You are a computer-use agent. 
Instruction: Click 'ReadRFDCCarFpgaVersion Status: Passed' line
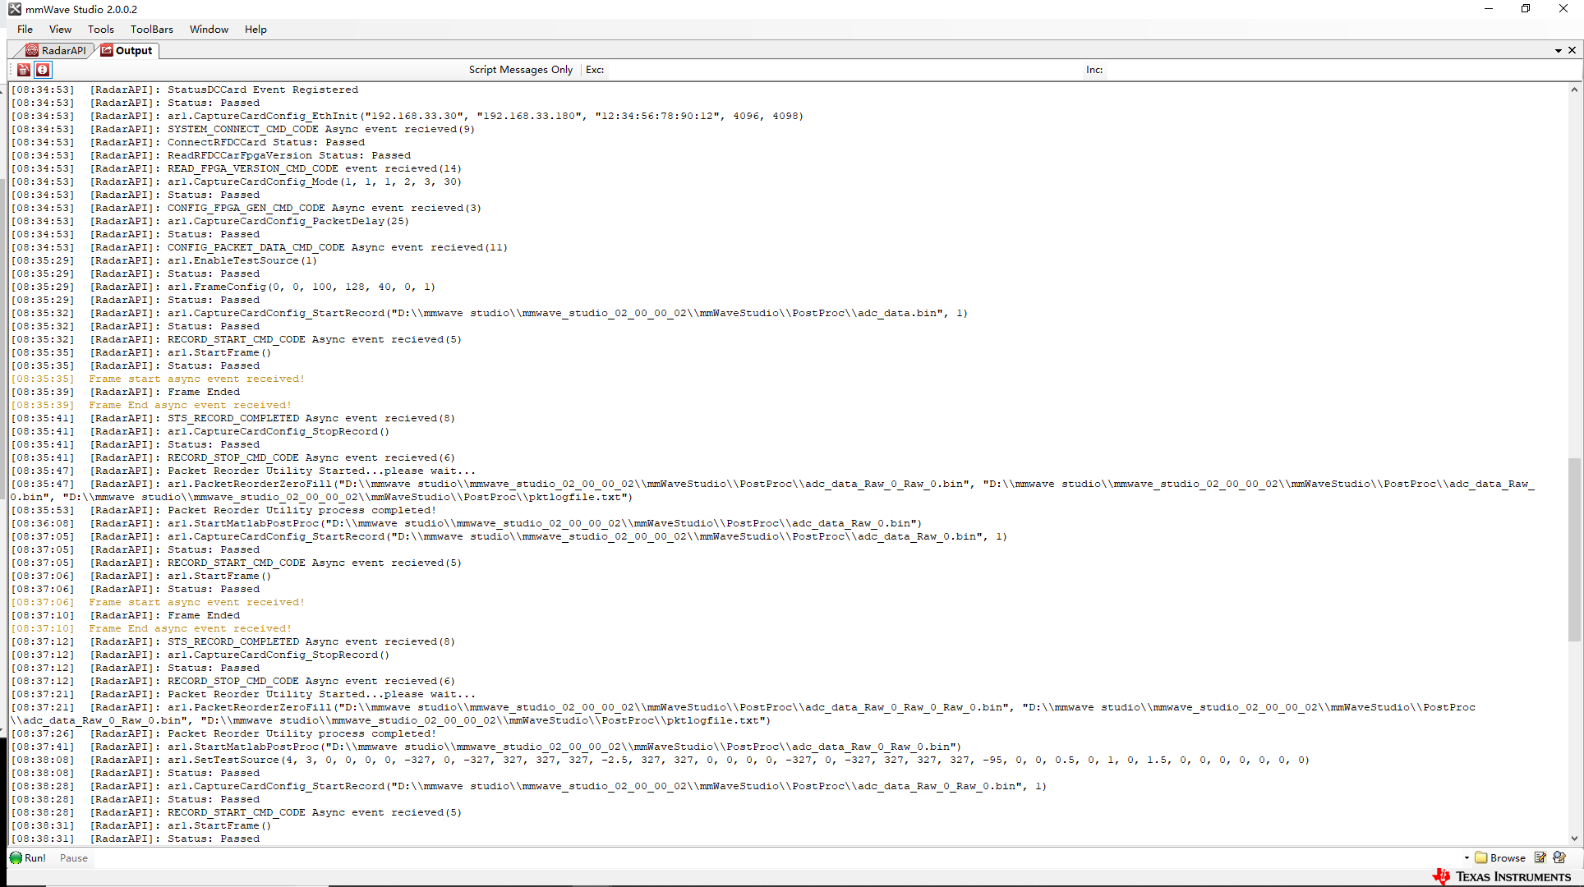pyautogui.click(x=289, y=155)
